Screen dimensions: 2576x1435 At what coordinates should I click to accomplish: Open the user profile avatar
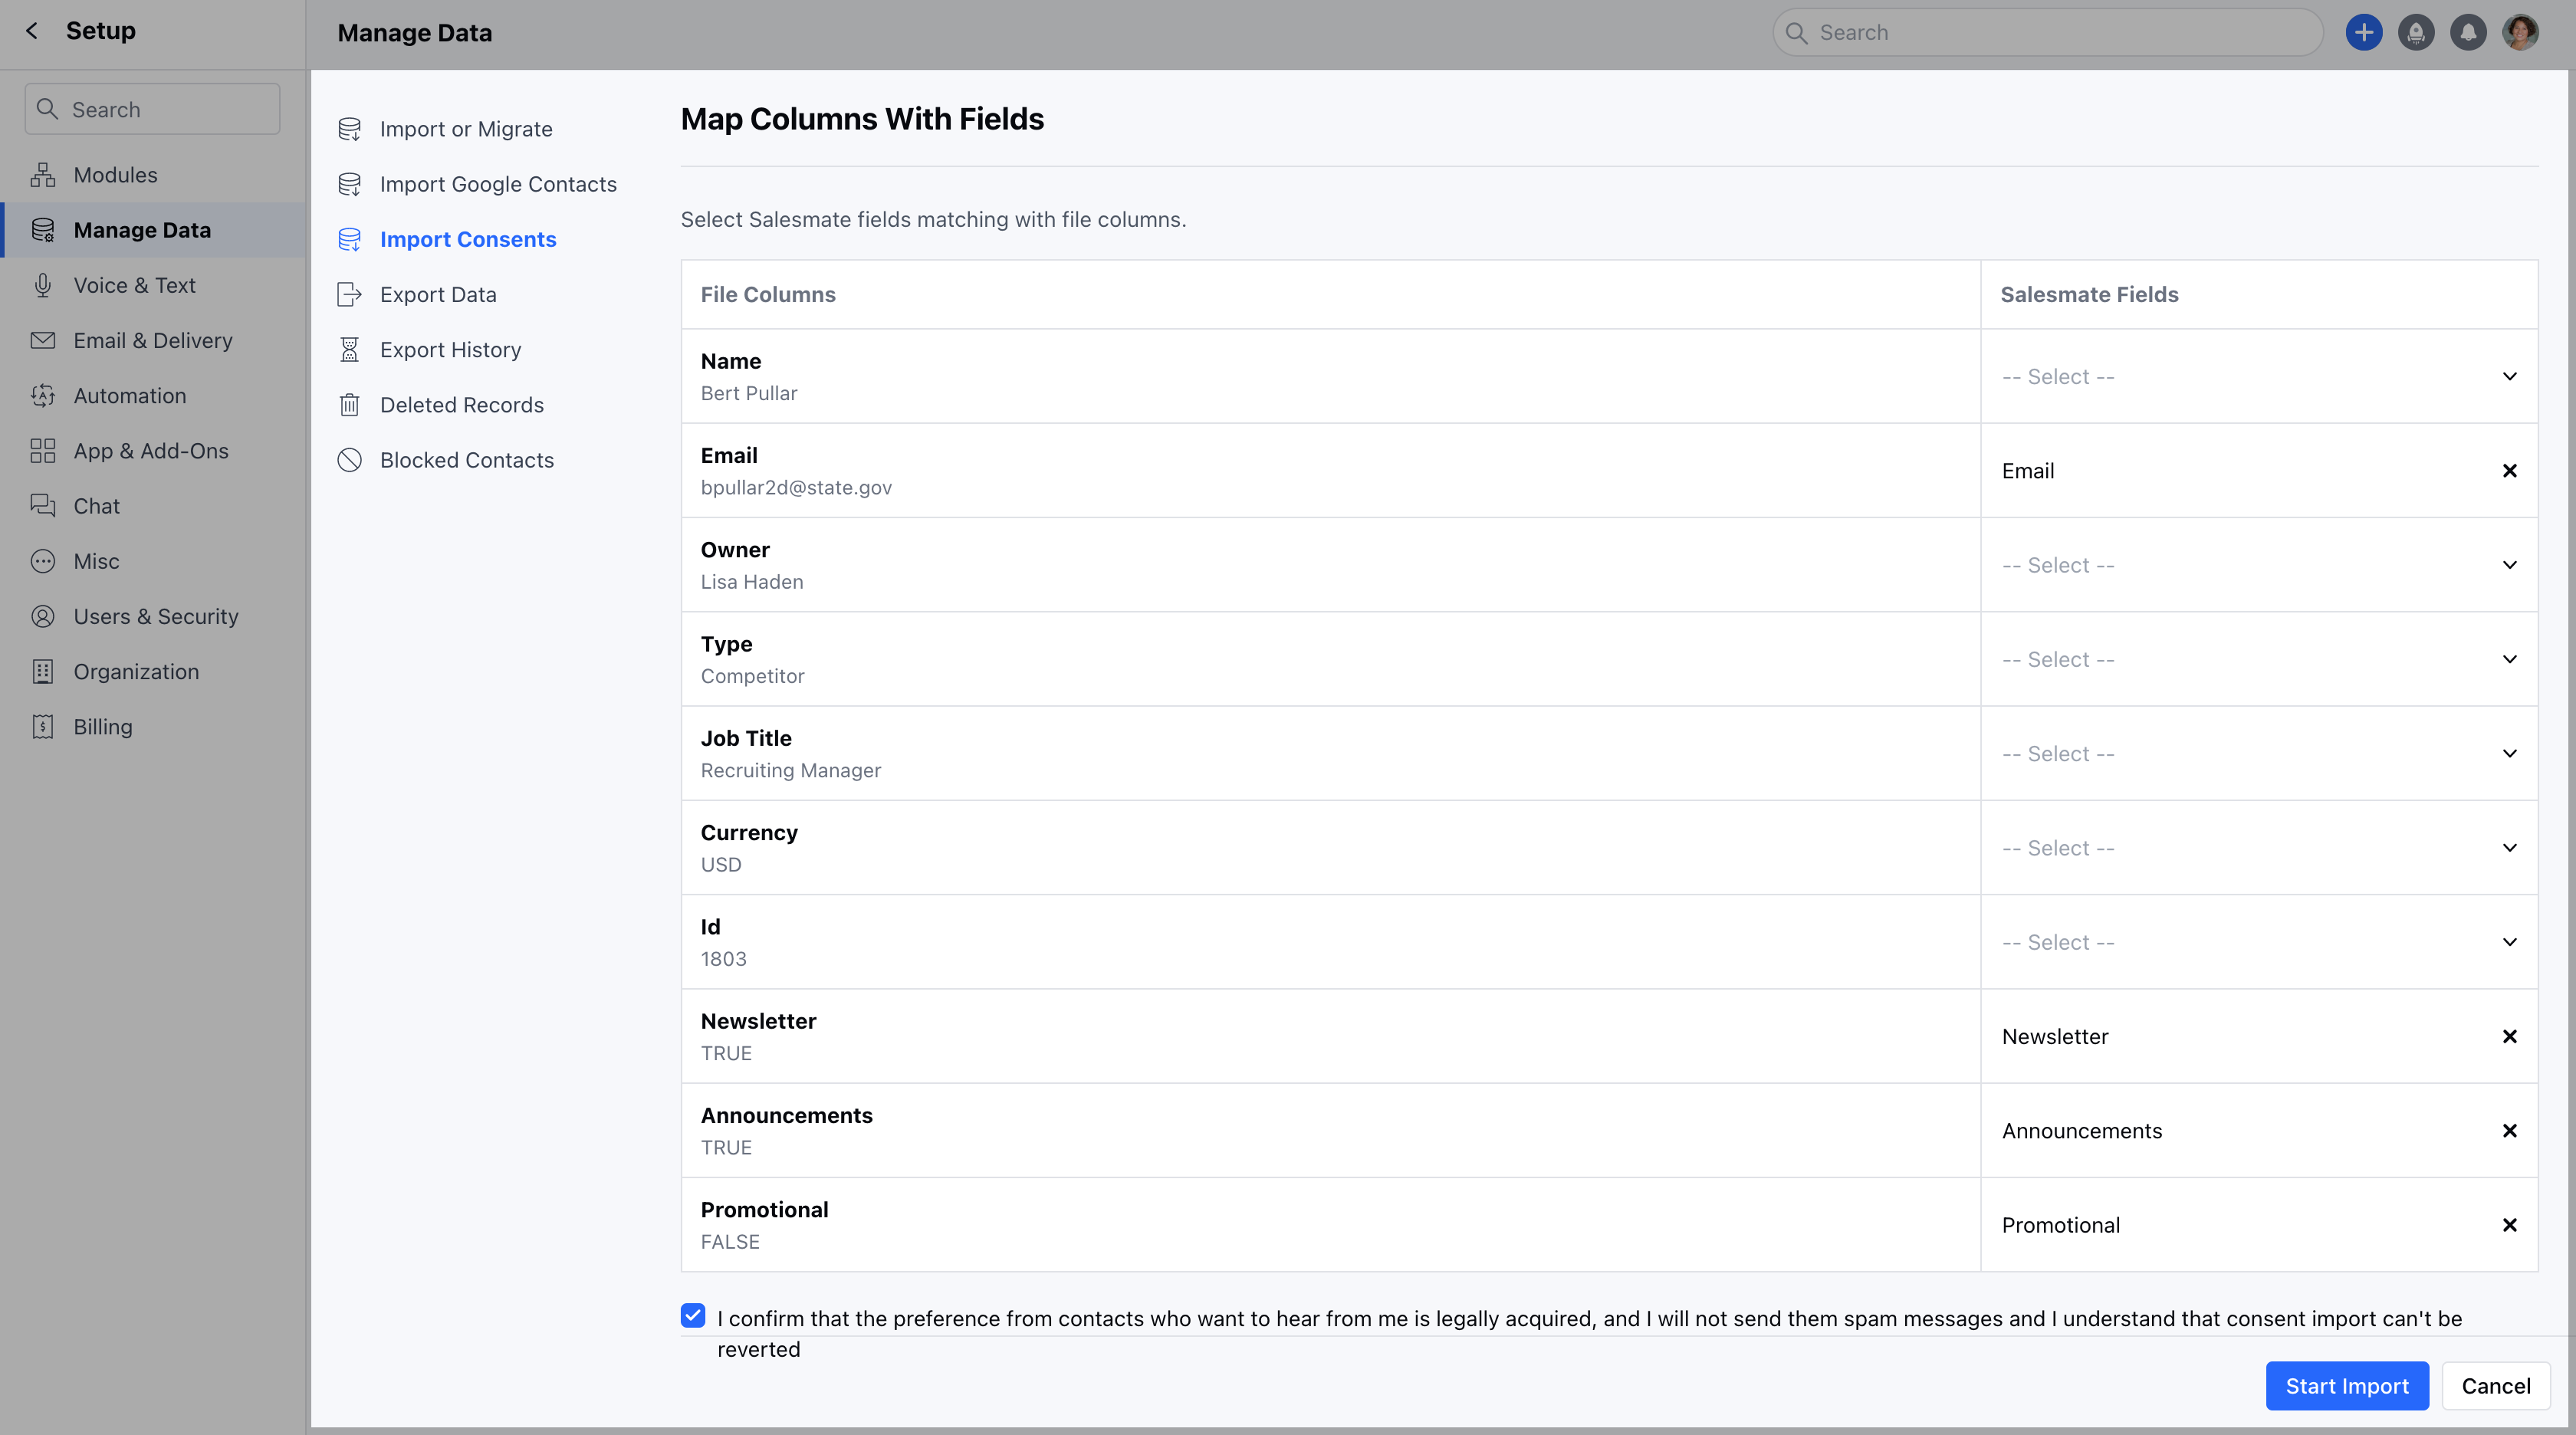(2520, 33)
